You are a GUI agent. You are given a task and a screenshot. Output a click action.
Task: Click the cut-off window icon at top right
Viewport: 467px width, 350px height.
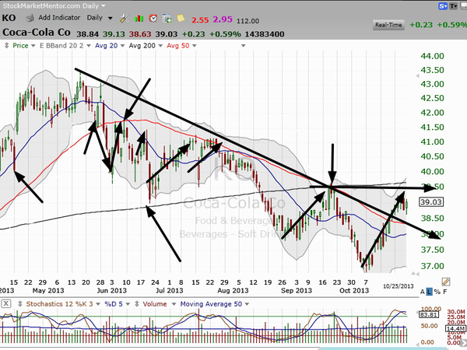click(x=464, y=6)
